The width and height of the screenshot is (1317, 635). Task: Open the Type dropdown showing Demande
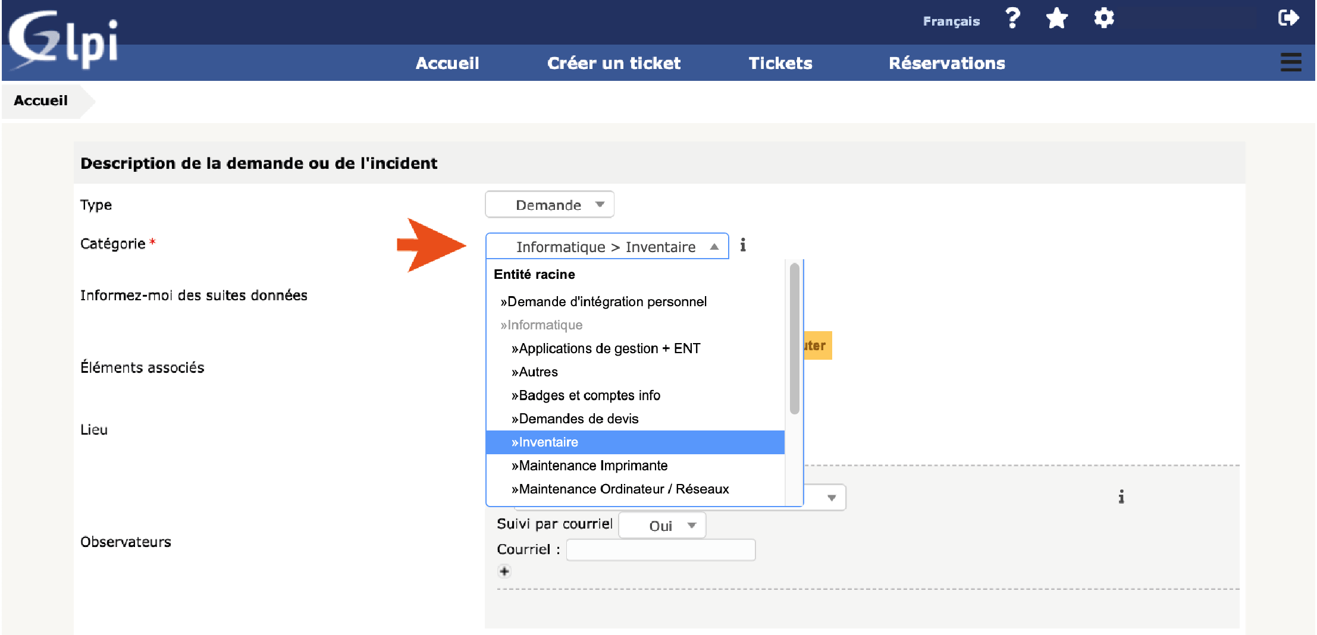tap(550, 205)
